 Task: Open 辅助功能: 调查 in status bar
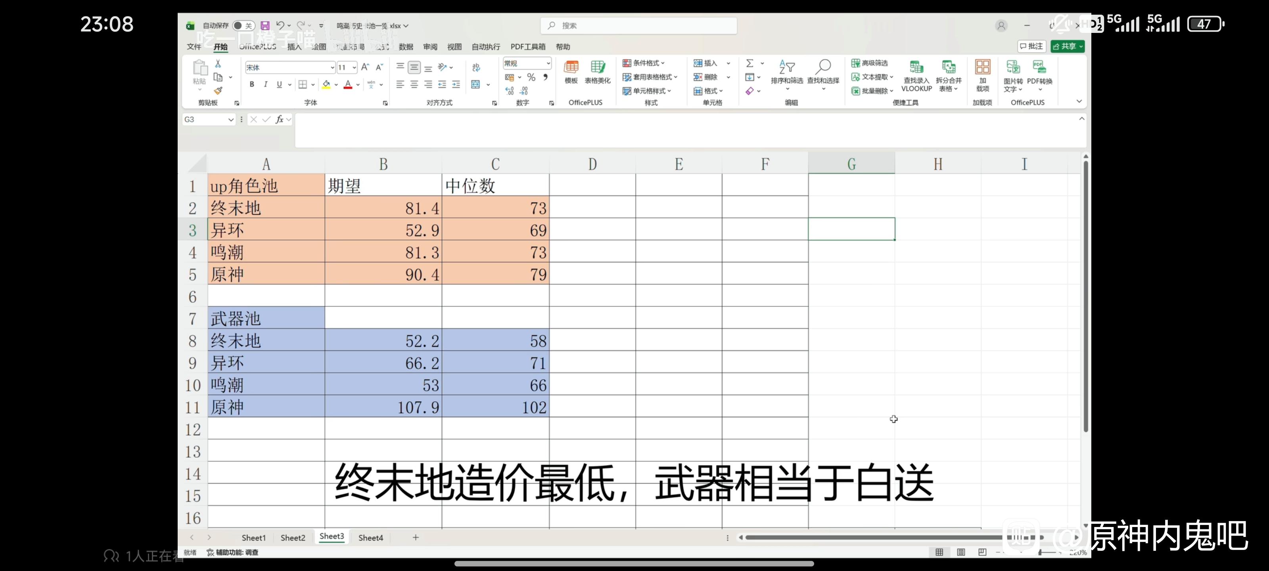click(232, 552)
